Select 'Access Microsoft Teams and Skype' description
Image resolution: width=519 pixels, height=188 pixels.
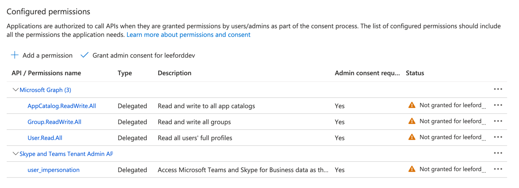[x=243, y=170]
